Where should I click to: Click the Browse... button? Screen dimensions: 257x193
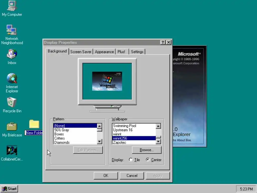tap(147, 150)
